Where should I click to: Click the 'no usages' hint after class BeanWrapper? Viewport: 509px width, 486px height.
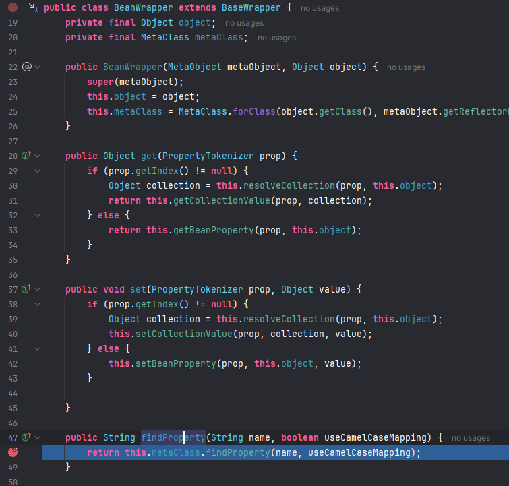tap(320, 8)
